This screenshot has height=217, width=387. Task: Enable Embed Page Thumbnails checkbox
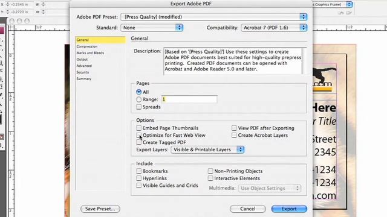tap(138, 128)
